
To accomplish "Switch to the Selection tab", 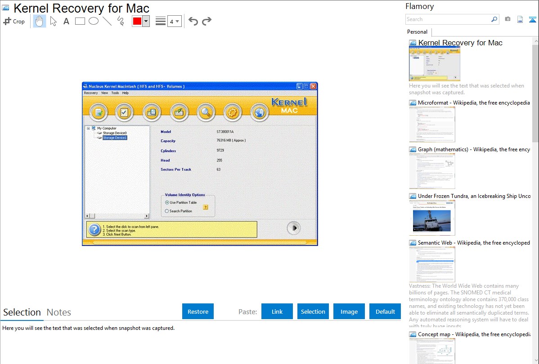I will pos(22,312).
